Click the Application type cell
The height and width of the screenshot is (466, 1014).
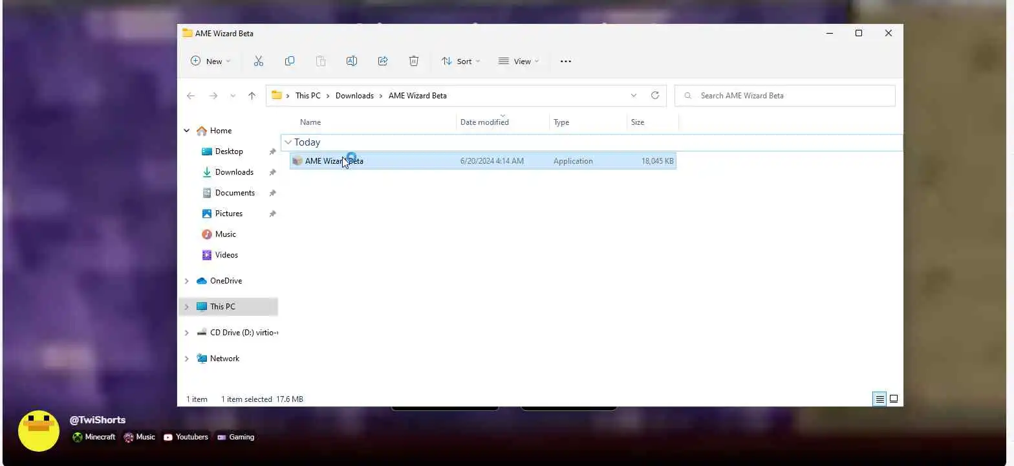573,161
